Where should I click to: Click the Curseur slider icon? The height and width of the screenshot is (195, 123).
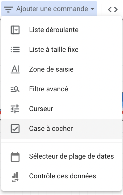click(15, 109)
